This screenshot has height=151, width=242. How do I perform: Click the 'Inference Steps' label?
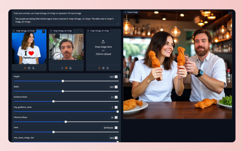(20, 117)
